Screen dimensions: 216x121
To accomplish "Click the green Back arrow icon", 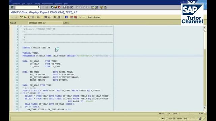I will tap(52, 7).
